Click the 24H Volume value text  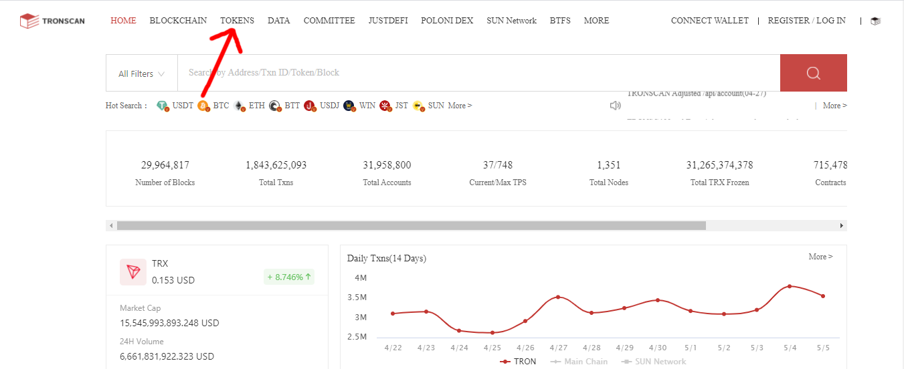167,356
